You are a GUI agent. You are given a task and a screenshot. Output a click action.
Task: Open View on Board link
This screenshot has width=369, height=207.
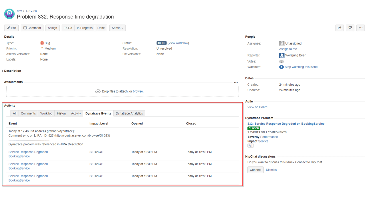pyautogui.click(x=257, y=107)
